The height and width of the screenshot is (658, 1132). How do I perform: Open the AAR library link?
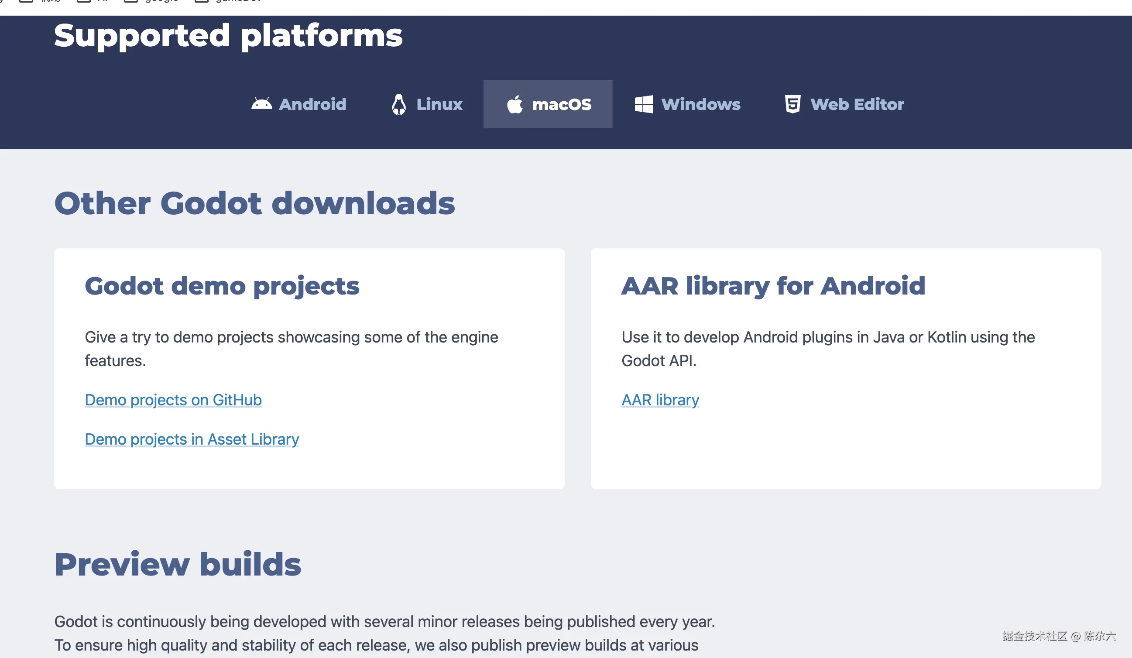(660, 400)
